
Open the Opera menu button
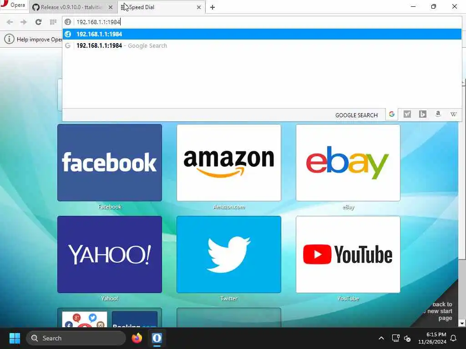coord(14,5)
